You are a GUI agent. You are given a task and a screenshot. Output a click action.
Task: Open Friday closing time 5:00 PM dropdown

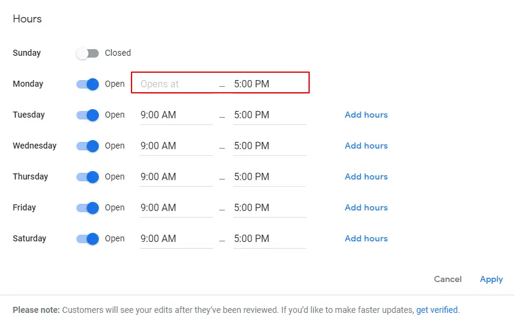point(269,208)
